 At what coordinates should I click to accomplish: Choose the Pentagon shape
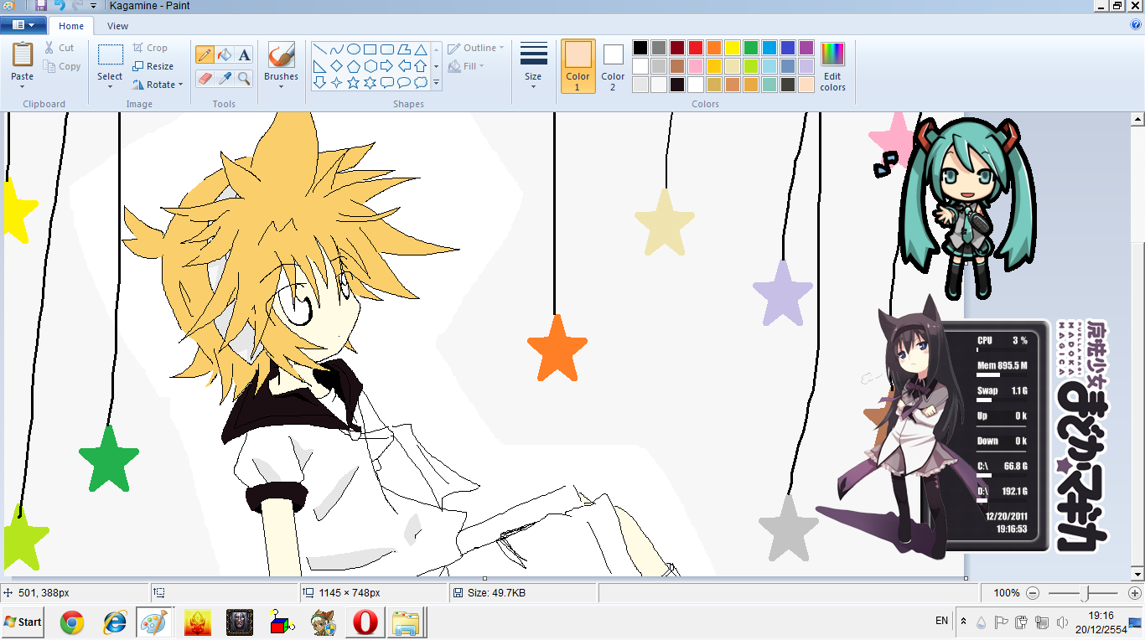(354, 66)
